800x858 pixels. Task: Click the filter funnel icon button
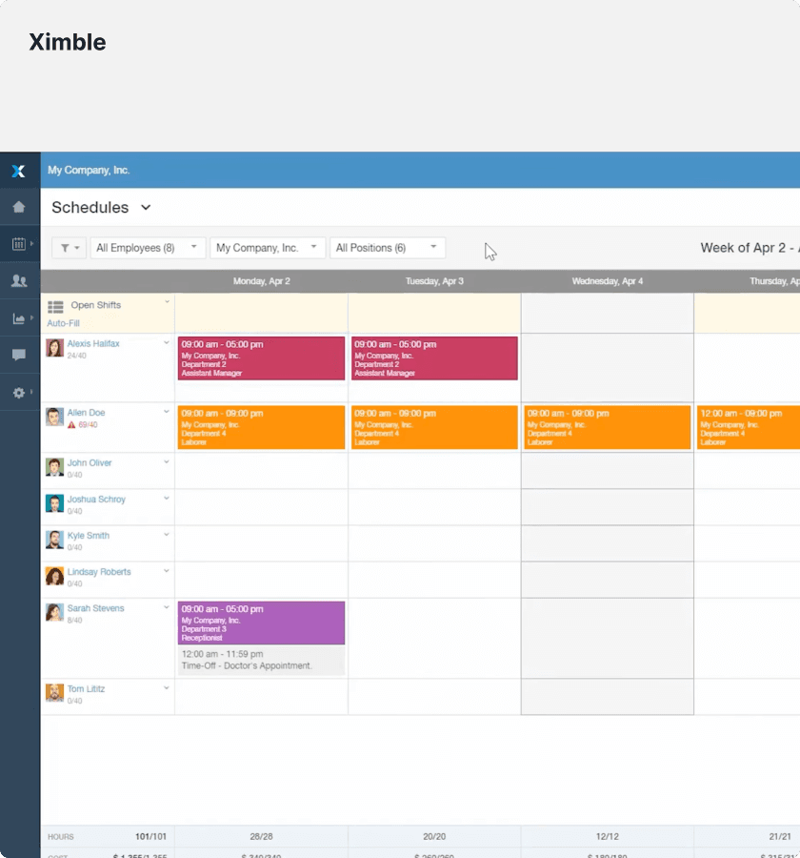(69, 248)
